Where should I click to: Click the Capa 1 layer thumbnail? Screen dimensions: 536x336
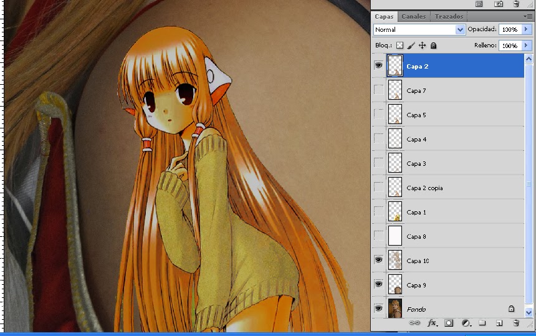point(395,211)
